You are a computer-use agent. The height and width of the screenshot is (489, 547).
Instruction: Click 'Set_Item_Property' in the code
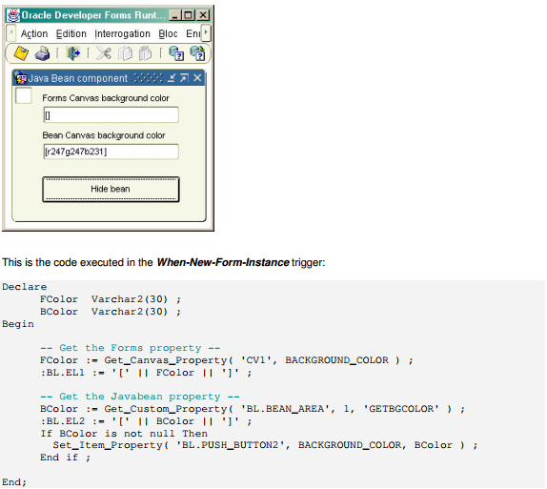[108, 445]
